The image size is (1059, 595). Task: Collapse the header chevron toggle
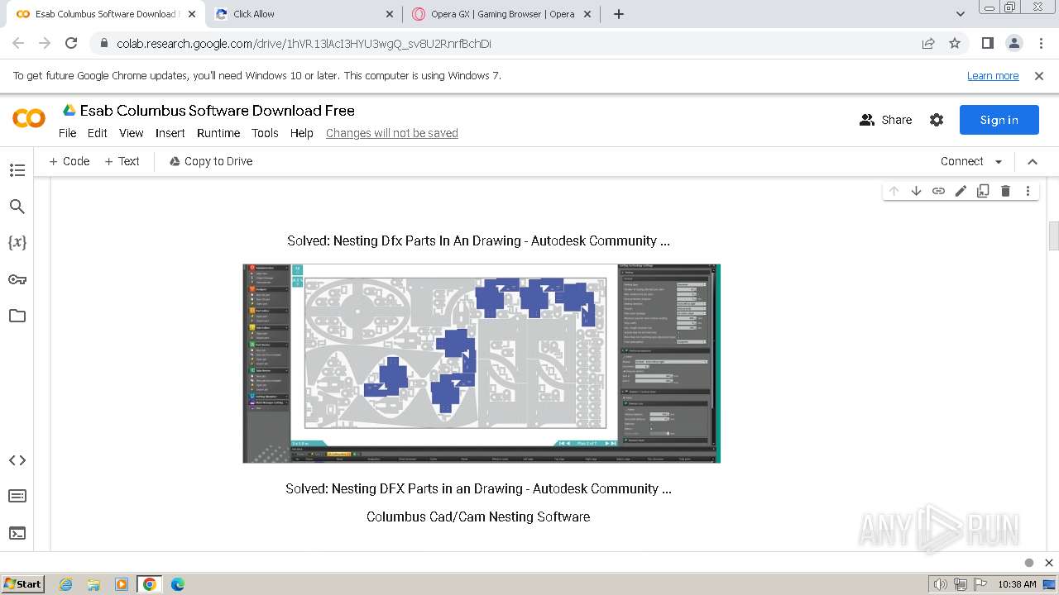[1033, 161]
